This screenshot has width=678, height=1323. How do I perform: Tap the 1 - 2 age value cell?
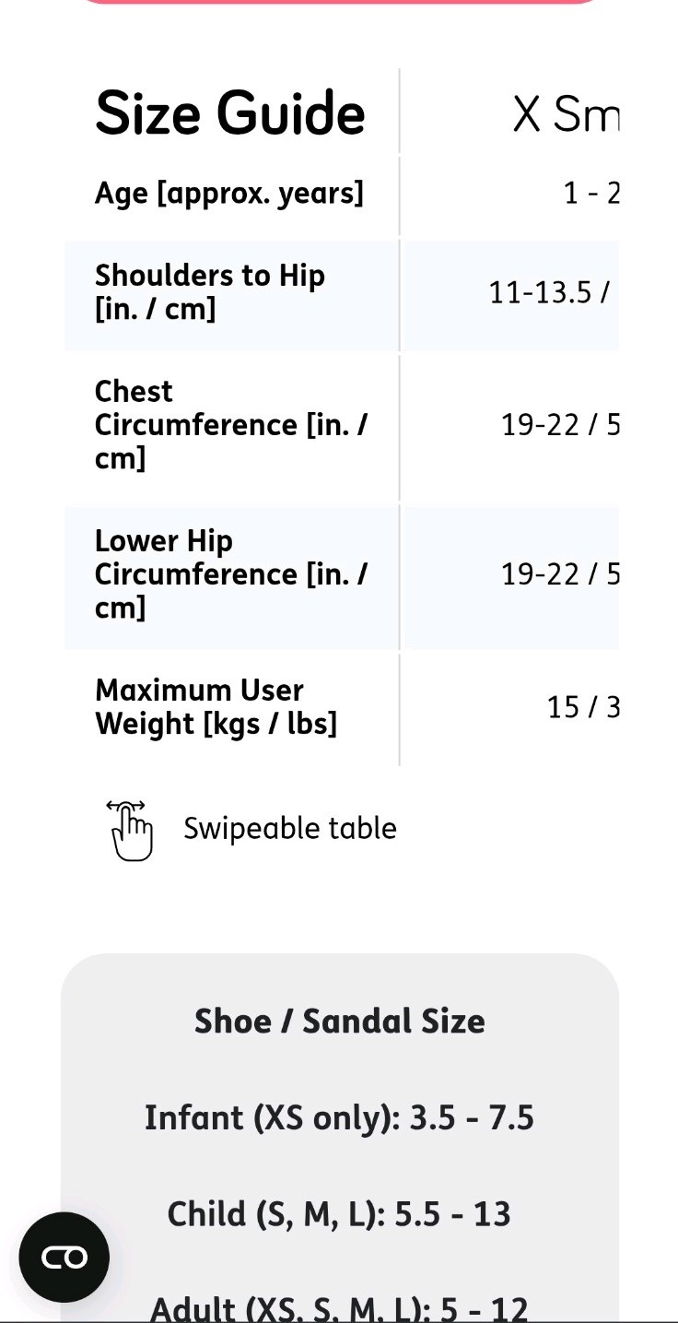591,193
